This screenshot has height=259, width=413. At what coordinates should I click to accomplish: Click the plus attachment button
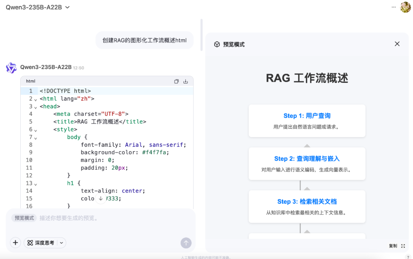tap(15, 243)
